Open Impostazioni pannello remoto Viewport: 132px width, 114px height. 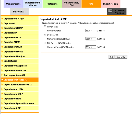coord(19,103)
